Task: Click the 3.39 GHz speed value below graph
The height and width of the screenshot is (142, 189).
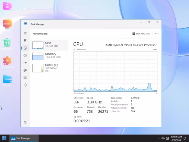Action: pyautogui.click(x=94, y=102)
